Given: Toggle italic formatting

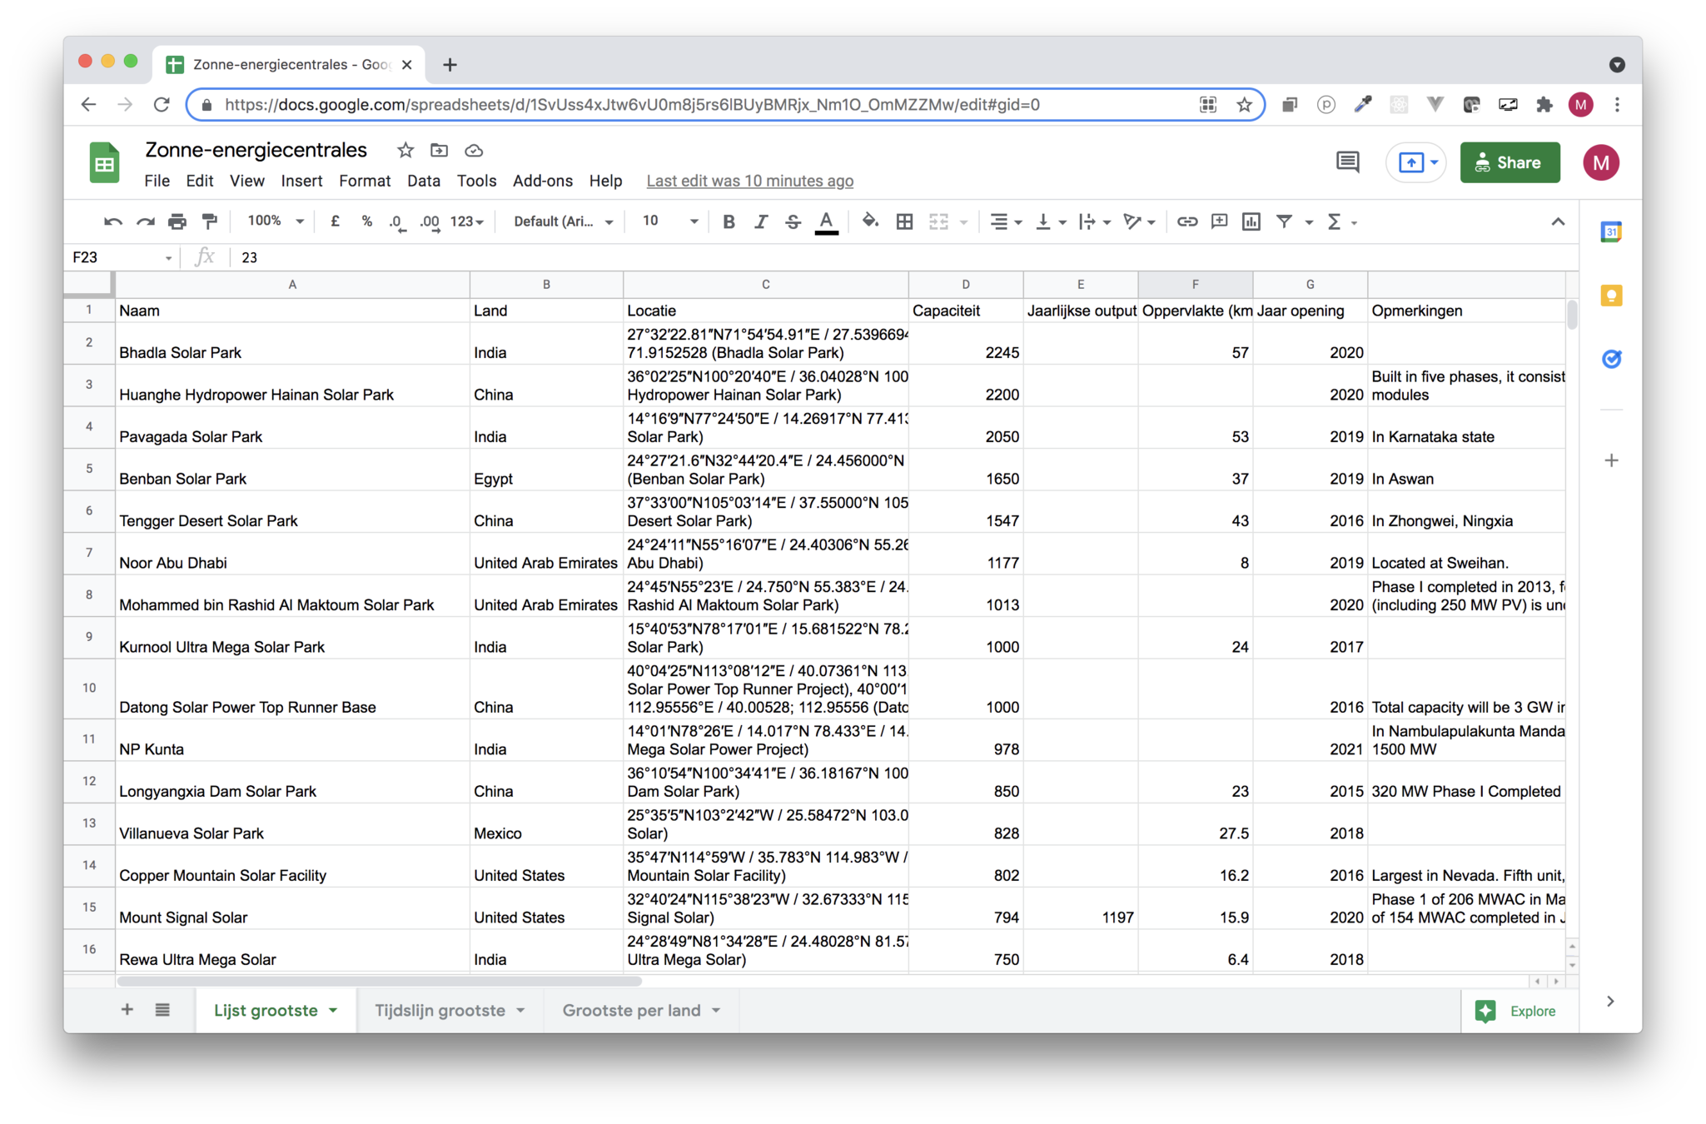Looking at the screenshot, I should pos(760,221).
